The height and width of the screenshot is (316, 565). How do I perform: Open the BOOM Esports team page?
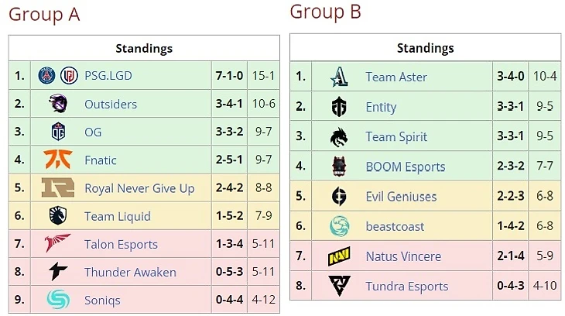405,167
